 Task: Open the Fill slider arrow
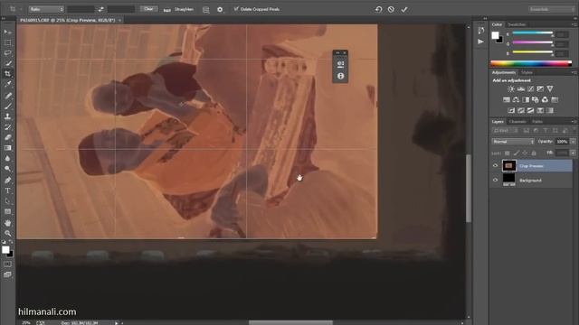[573, 153]
